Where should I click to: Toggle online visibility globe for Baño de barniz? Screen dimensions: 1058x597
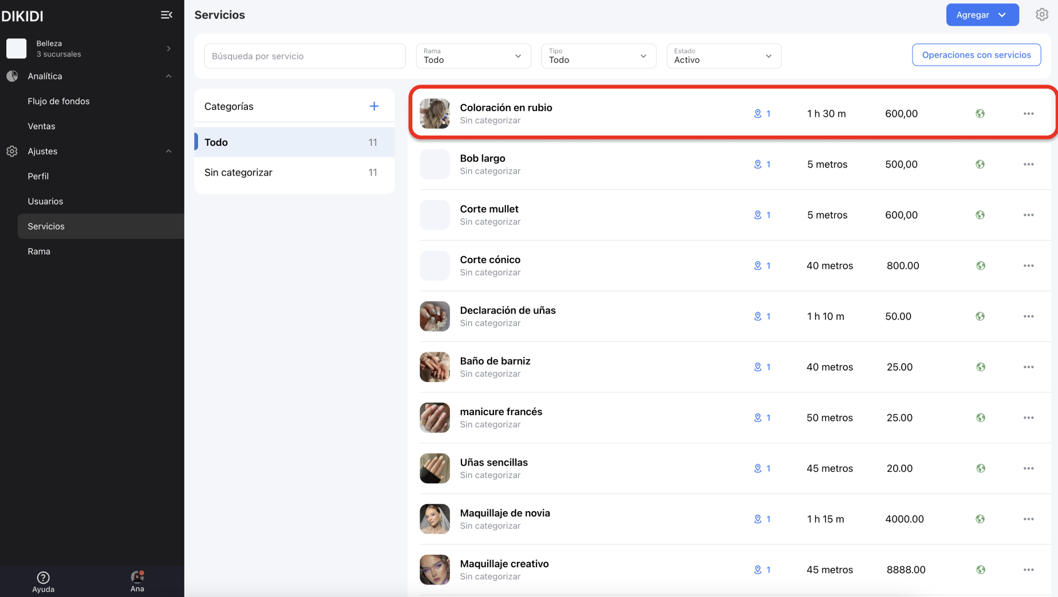tap(980, 367)
